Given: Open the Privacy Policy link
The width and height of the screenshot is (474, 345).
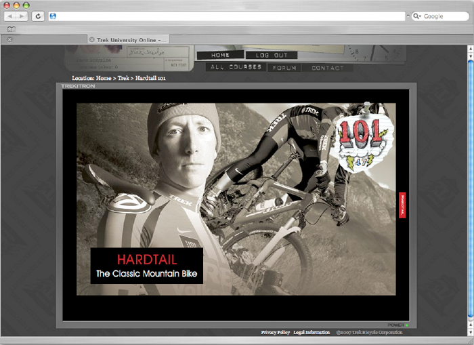Looking at the screenshot, I should pos(275,333).
